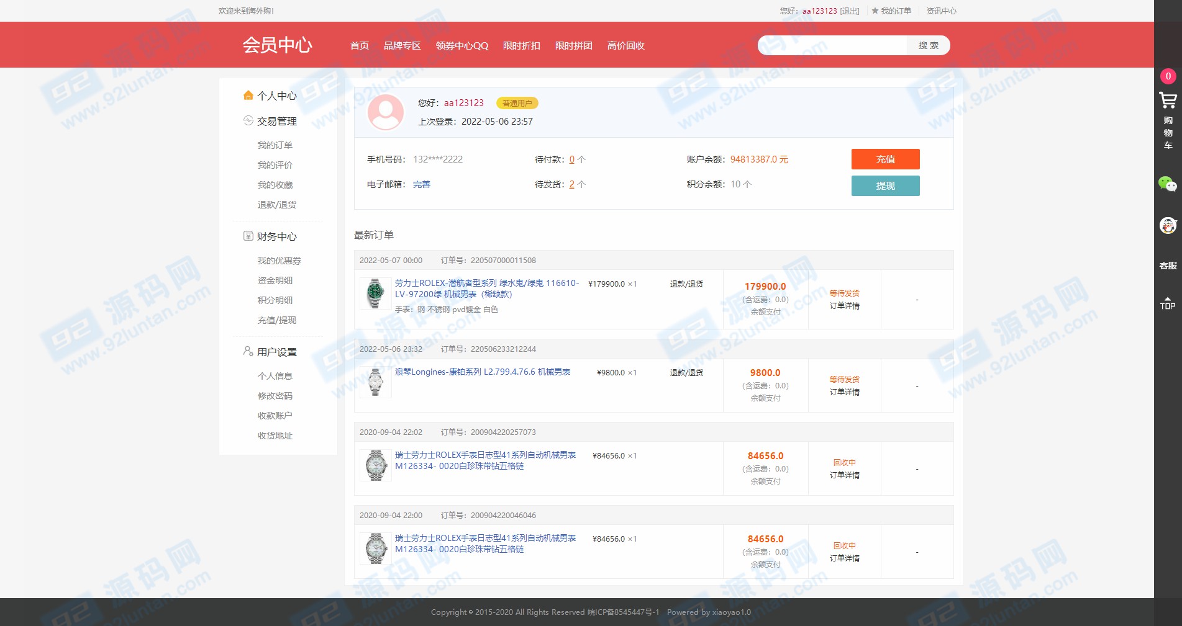
Task: Open 积分明细 in left sidebar
Action: 275,300
